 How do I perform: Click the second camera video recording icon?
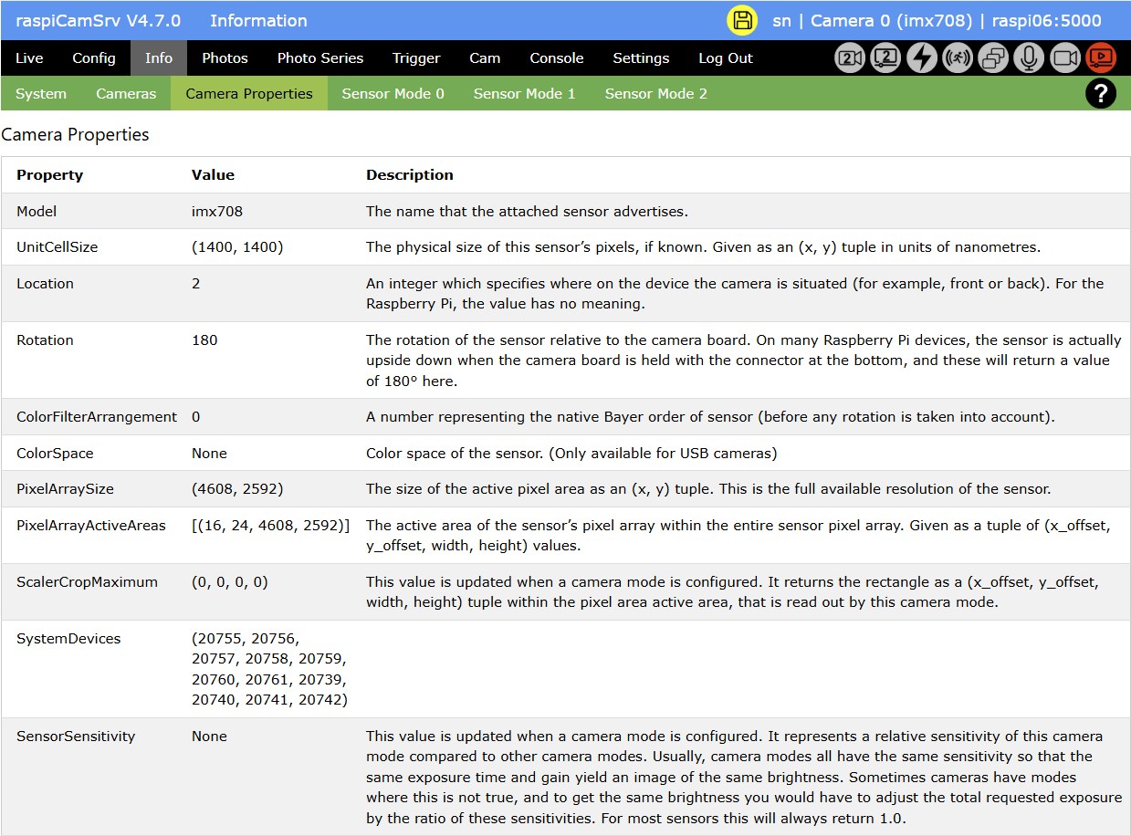pos(850,58)
